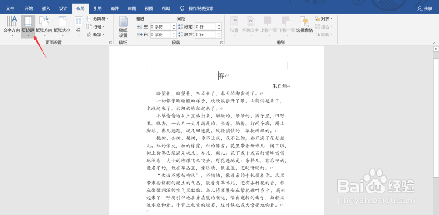The height and width of the screenshot is (215, 439).
Task: Open the 文件 file tab
Action: tap(10, 8)
